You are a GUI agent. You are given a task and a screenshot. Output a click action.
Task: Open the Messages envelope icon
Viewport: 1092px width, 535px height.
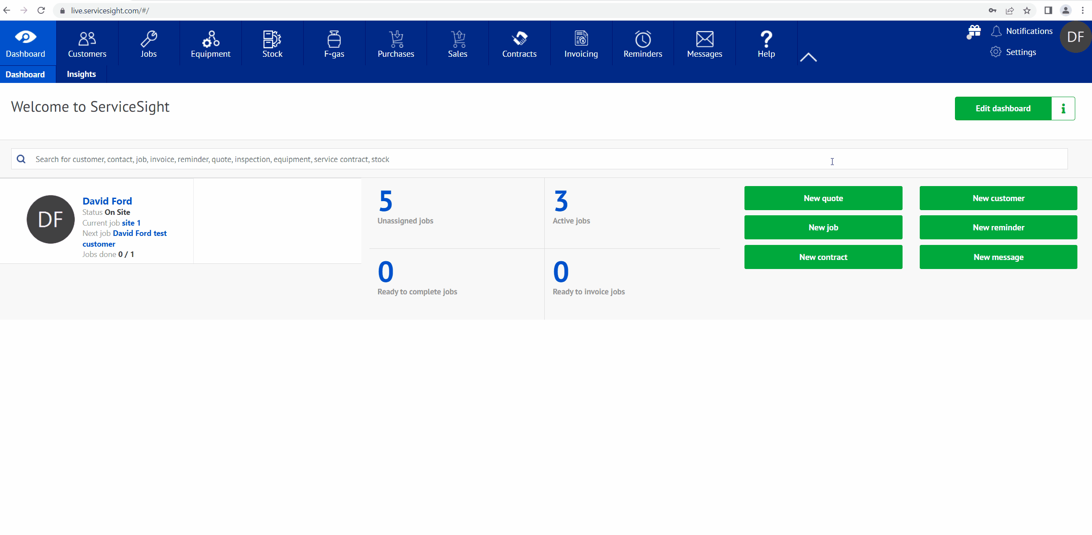pyautogui.click(x=705, y=39)
